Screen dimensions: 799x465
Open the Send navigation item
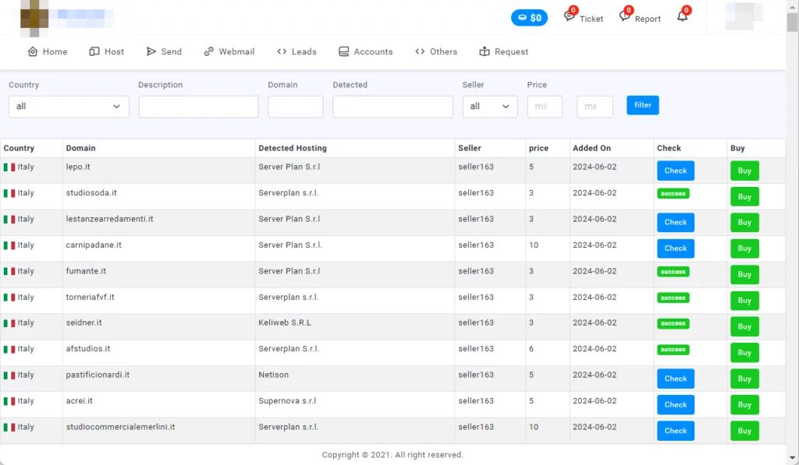pos(164,51)
